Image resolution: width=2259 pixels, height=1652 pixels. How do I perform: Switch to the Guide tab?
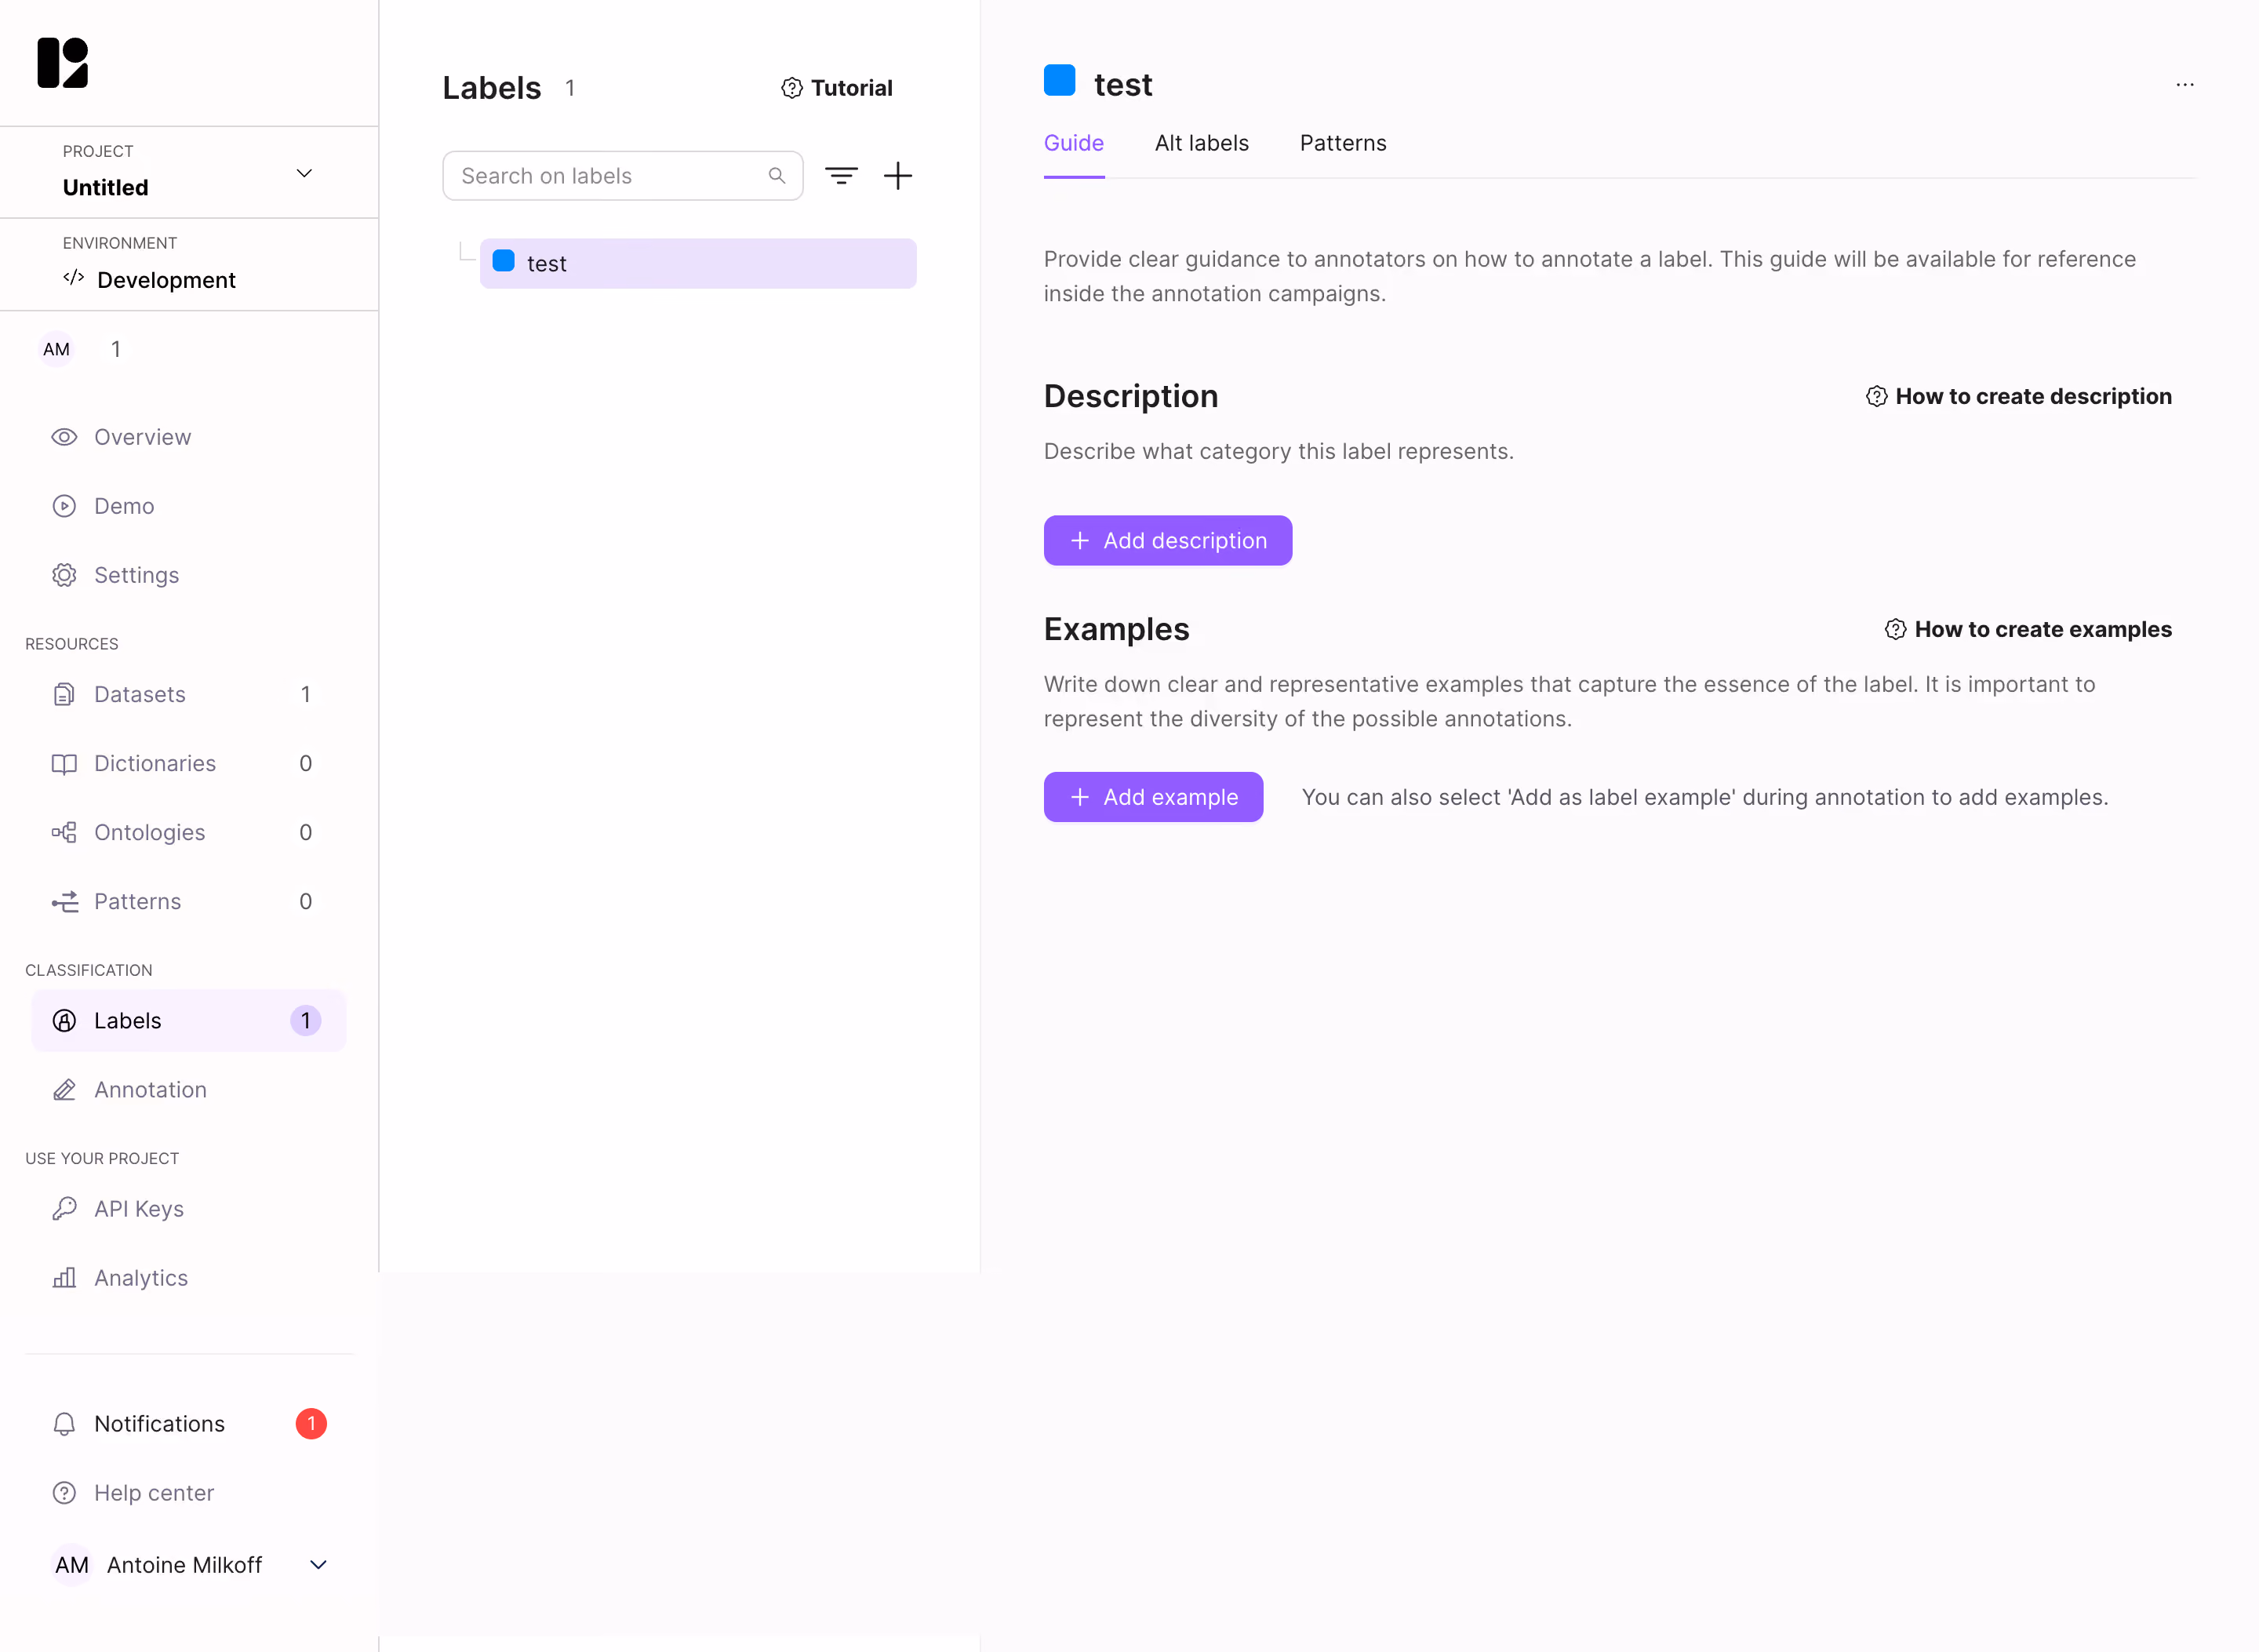(x=1073, y=143)
